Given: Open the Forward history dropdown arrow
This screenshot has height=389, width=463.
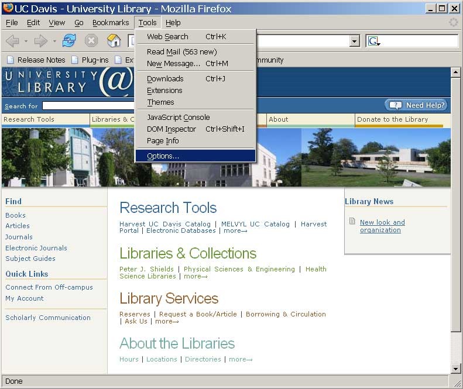Looking at the screenshot, I should 54,41.
